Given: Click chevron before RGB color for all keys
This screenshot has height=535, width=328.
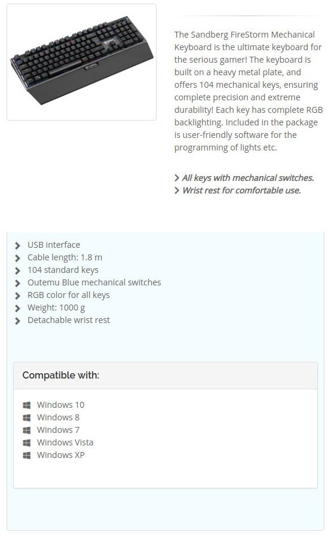Looking at the screenshot, I should [x=18, y=296].
